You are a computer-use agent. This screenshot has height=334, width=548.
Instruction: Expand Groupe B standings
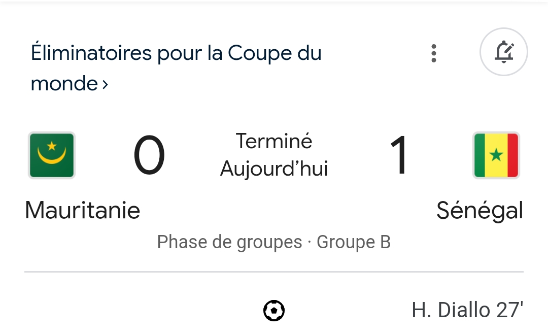click(x=354, y=242)
